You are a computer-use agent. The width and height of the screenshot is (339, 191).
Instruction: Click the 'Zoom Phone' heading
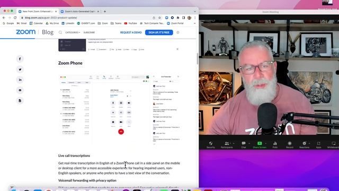pyautogui.click(x=70, y=63)
